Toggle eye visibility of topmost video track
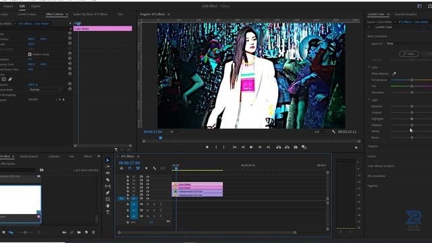The width and height of the screenshot is (432, 243). (x=148, y=177)
